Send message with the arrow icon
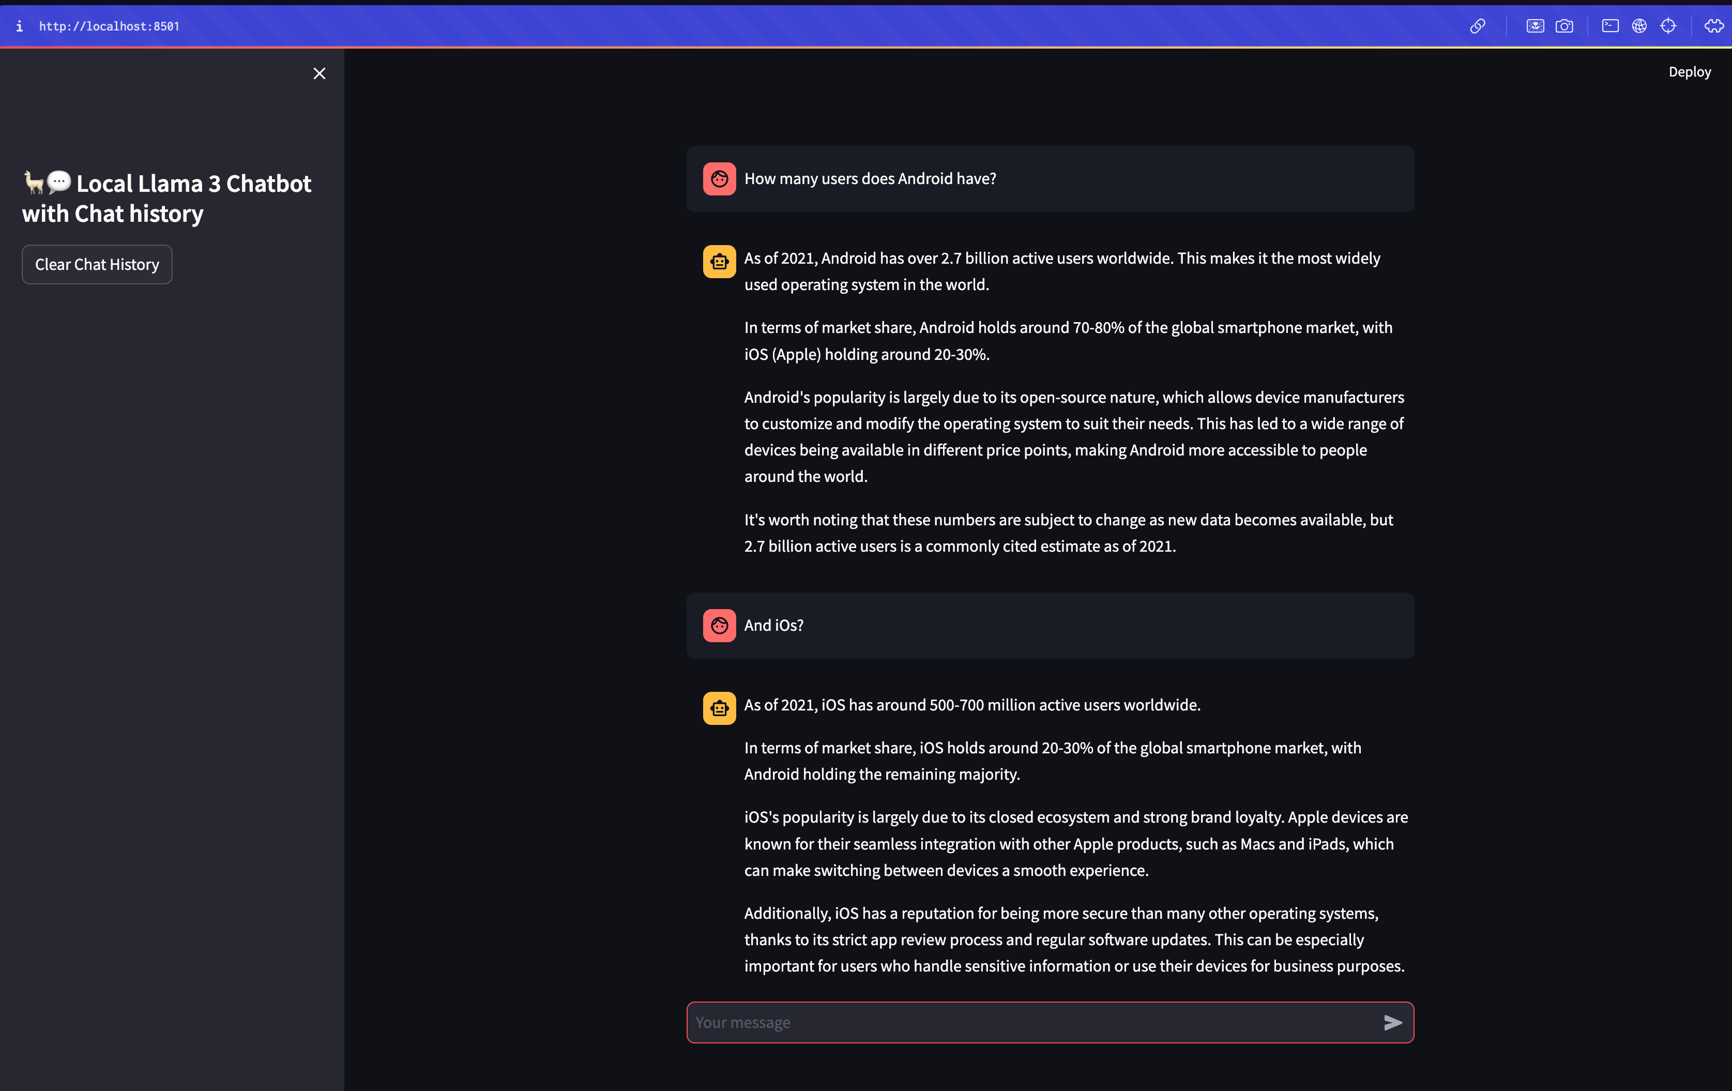 tap(1392, 1022)
